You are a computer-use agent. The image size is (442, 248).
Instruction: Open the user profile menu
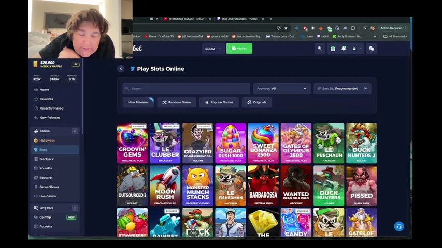pyautogui.click(x=357, y=49)
